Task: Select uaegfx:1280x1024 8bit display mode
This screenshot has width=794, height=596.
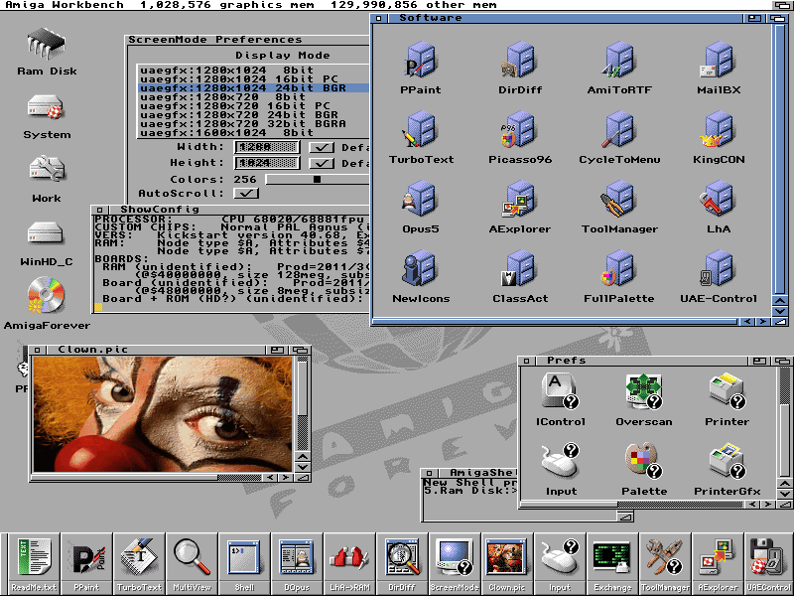Action: [x=254, y=70]
